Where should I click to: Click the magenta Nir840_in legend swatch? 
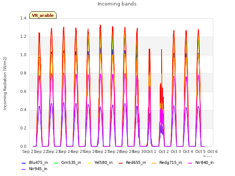pos(190,163)
